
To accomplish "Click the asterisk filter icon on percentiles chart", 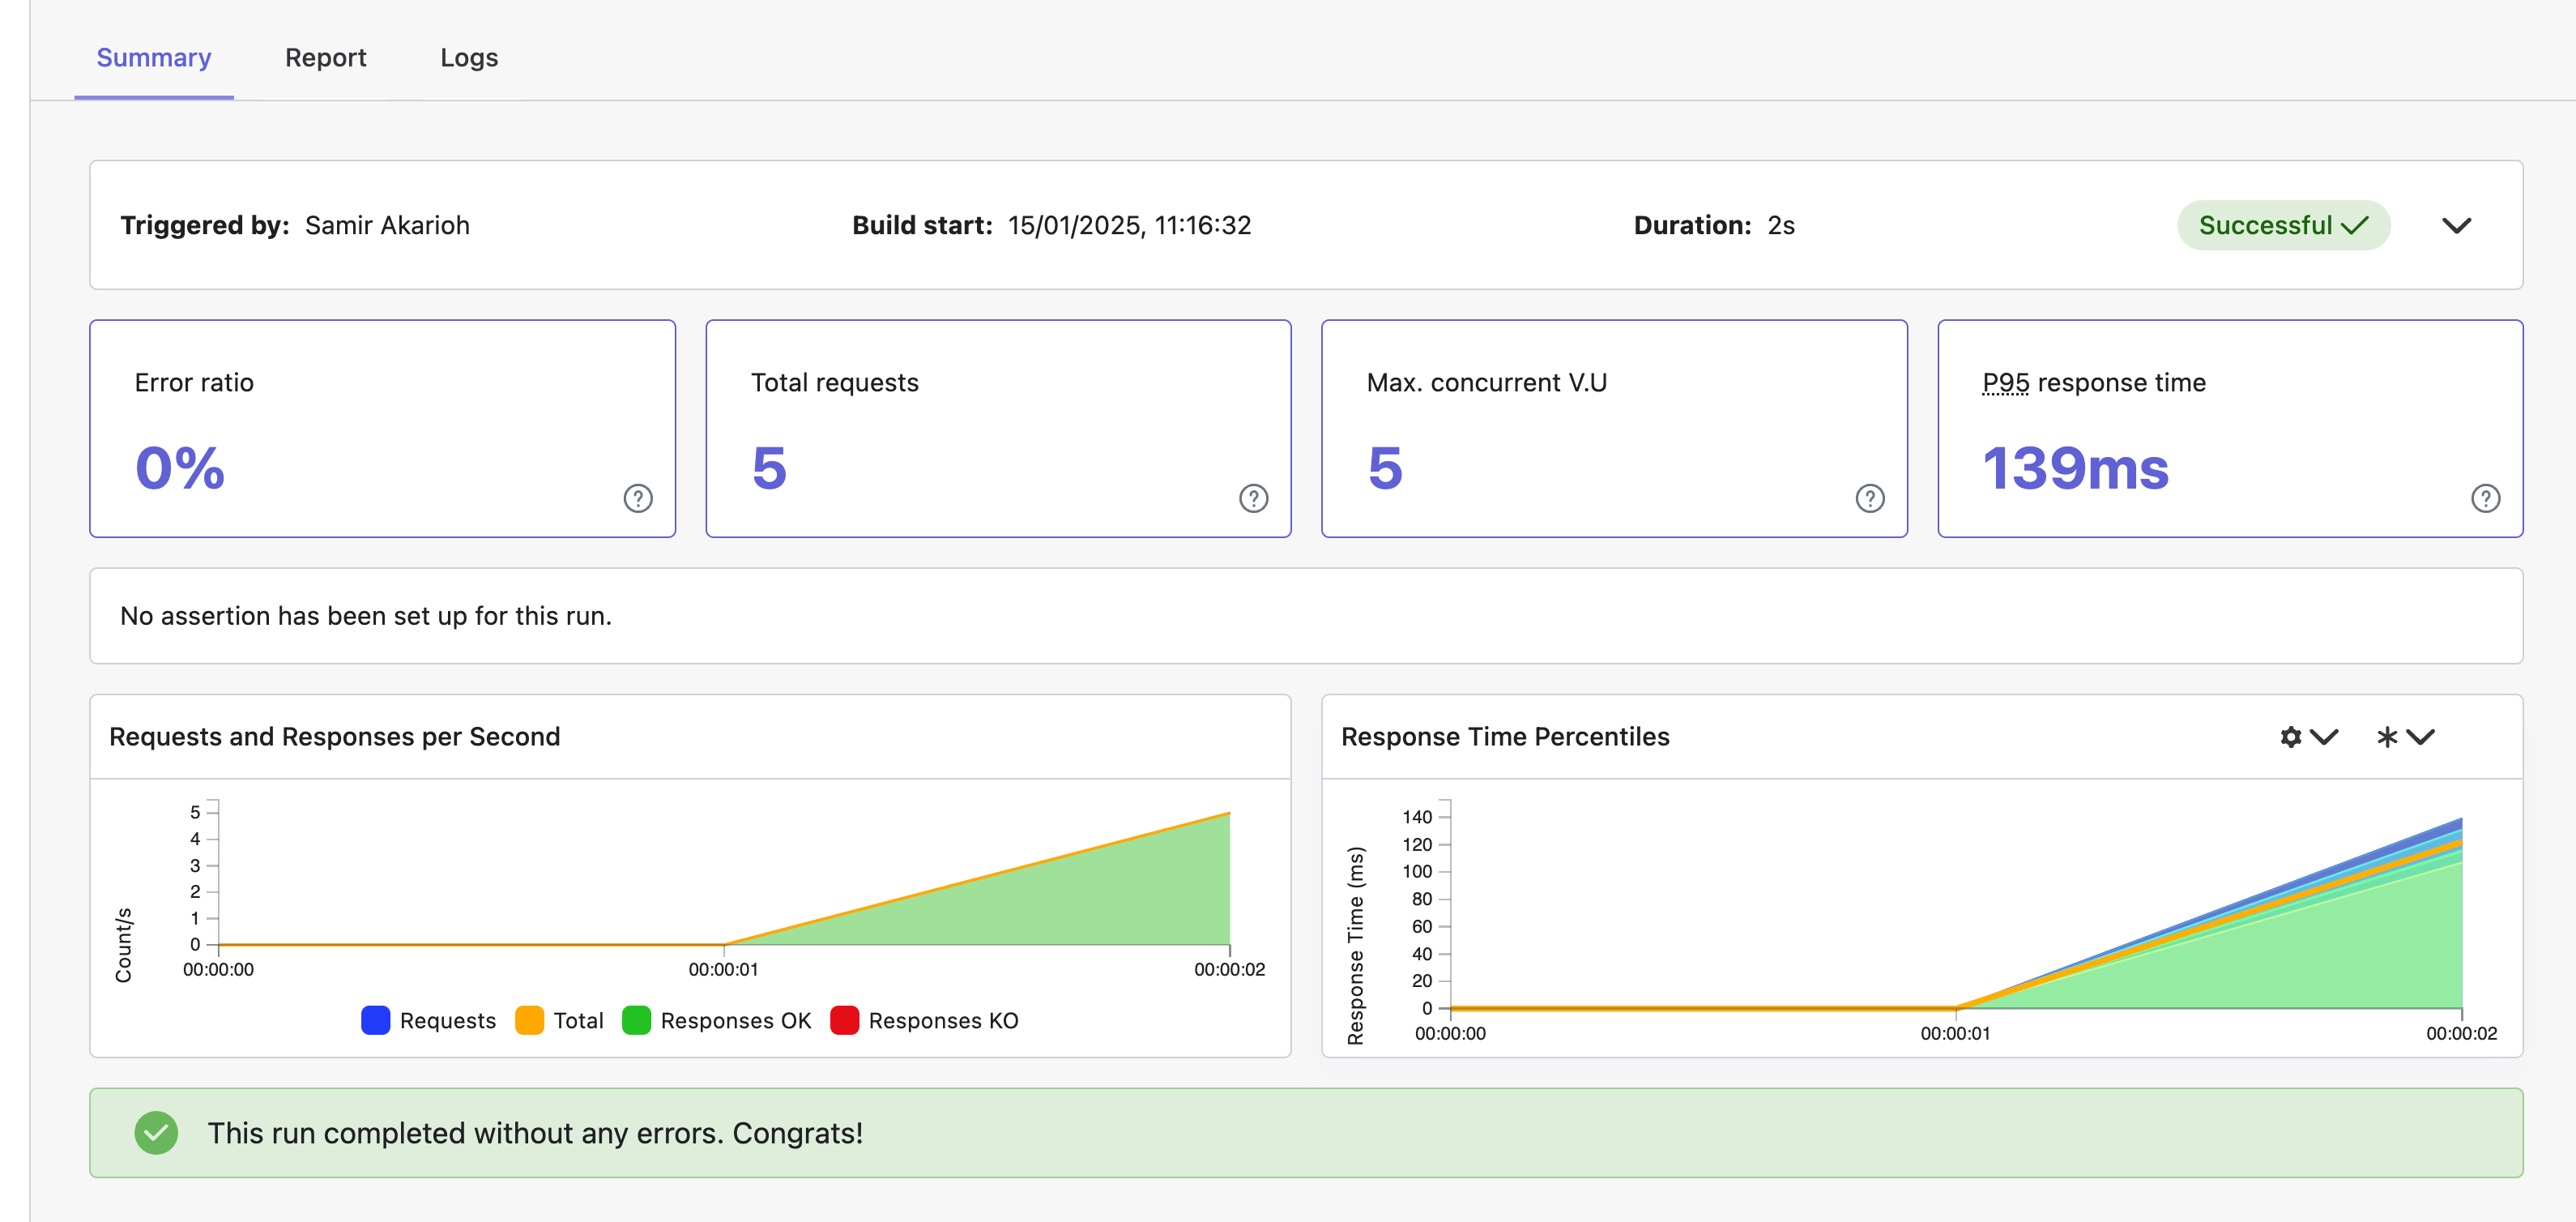I will click(x=2387, y=737).
